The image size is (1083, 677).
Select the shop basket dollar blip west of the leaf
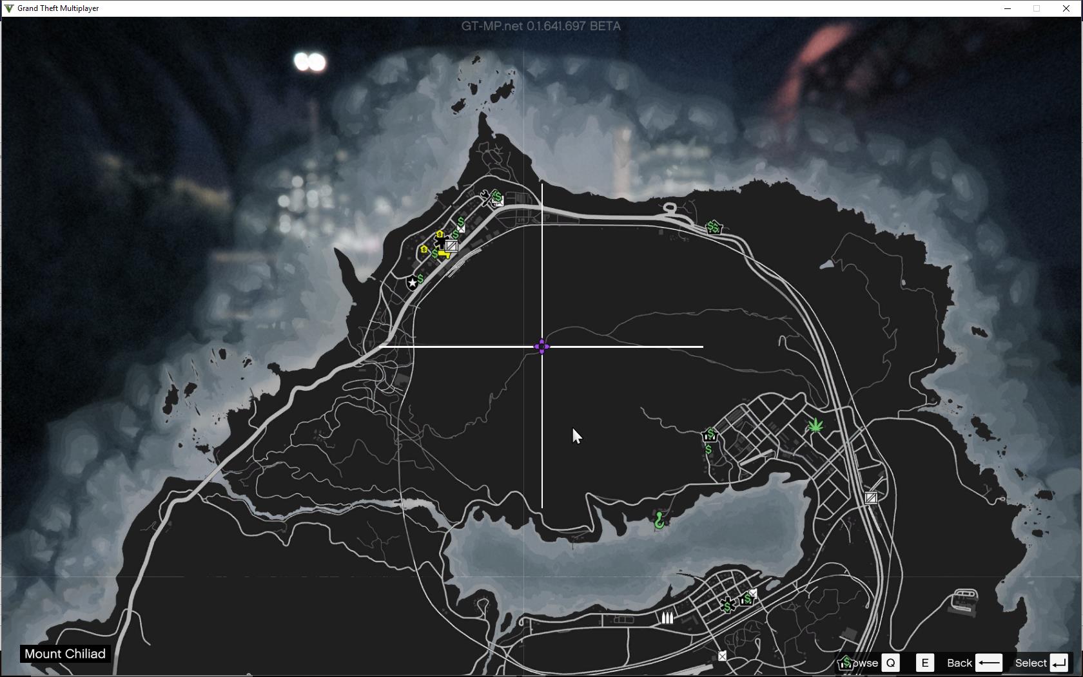pos(710,435)
